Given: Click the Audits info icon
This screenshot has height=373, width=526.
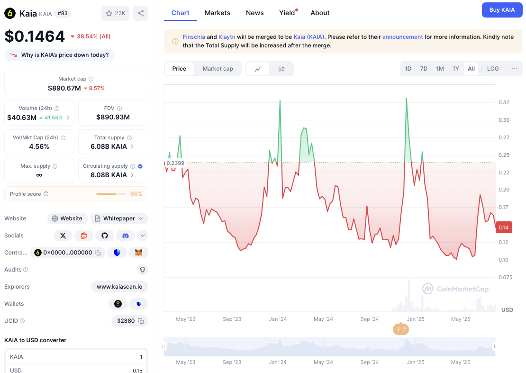Looking at the screenshot, I should [26, 270].
